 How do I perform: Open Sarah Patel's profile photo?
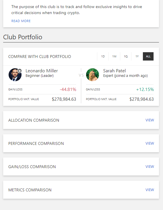pyautogui.click(x=93, y=75)
